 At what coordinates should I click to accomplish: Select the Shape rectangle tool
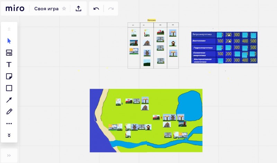coord(9,88)
